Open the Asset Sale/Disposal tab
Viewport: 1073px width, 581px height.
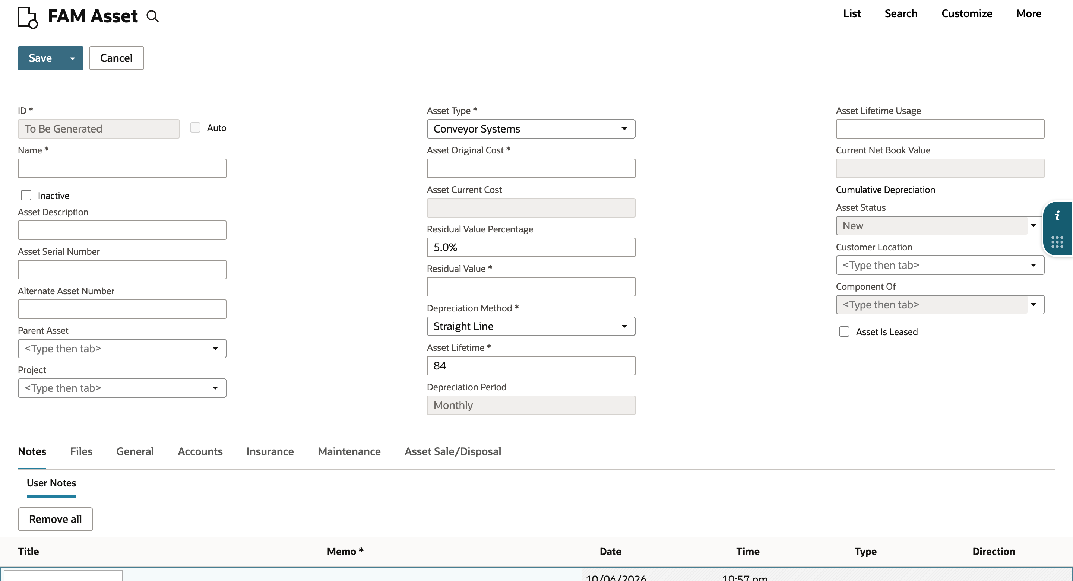pyautogui.click(x=453, y=451)
